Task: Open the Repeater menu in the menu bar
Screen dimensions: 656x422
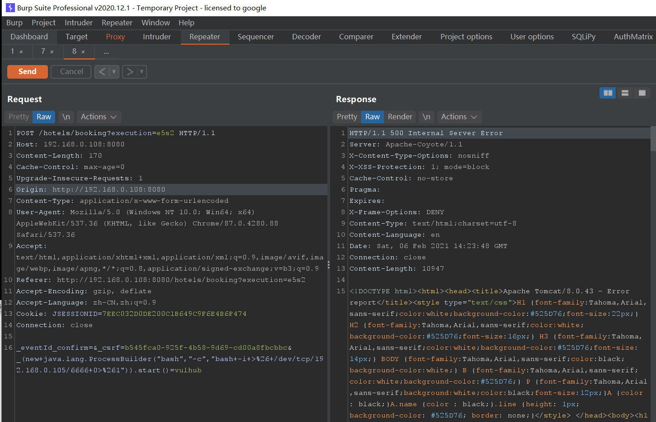Action: coord(117,23)
